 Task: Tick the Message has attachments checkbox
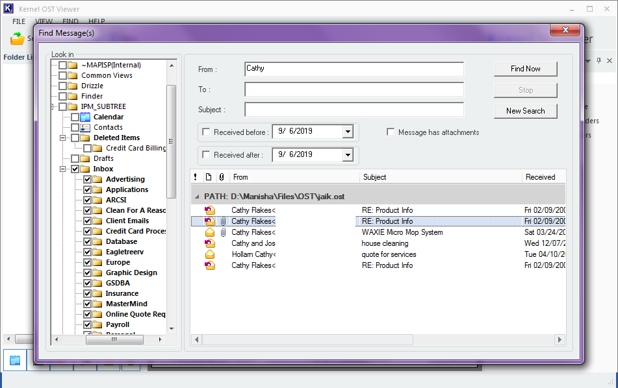[x=391, y=132]
